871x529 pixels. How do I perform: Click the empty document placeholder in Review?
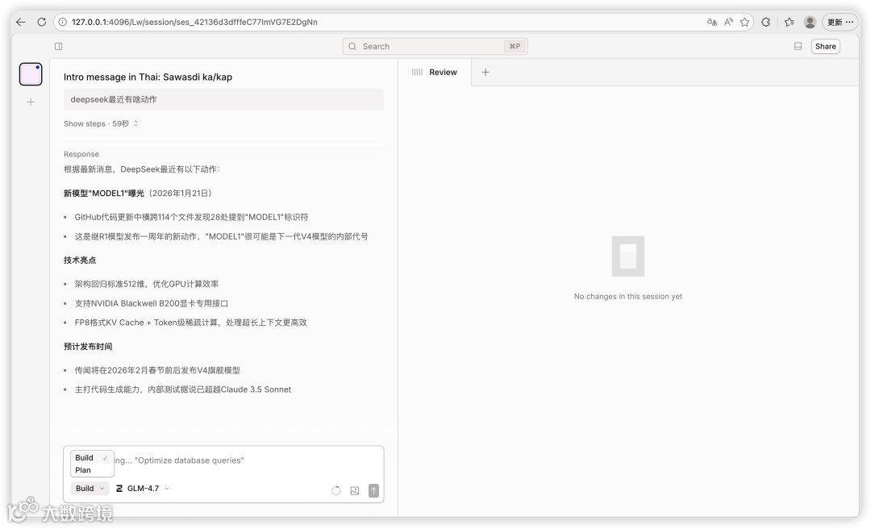[x=627, y=256]
